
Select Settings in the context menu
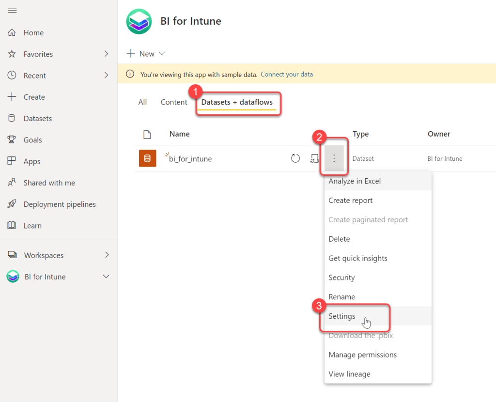342,316
